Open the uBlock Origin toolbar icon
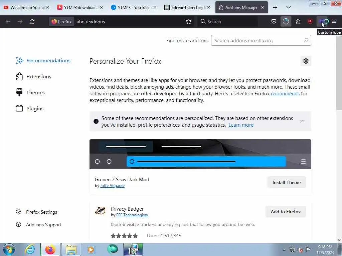The image size is (342, 256). [310, 21]
